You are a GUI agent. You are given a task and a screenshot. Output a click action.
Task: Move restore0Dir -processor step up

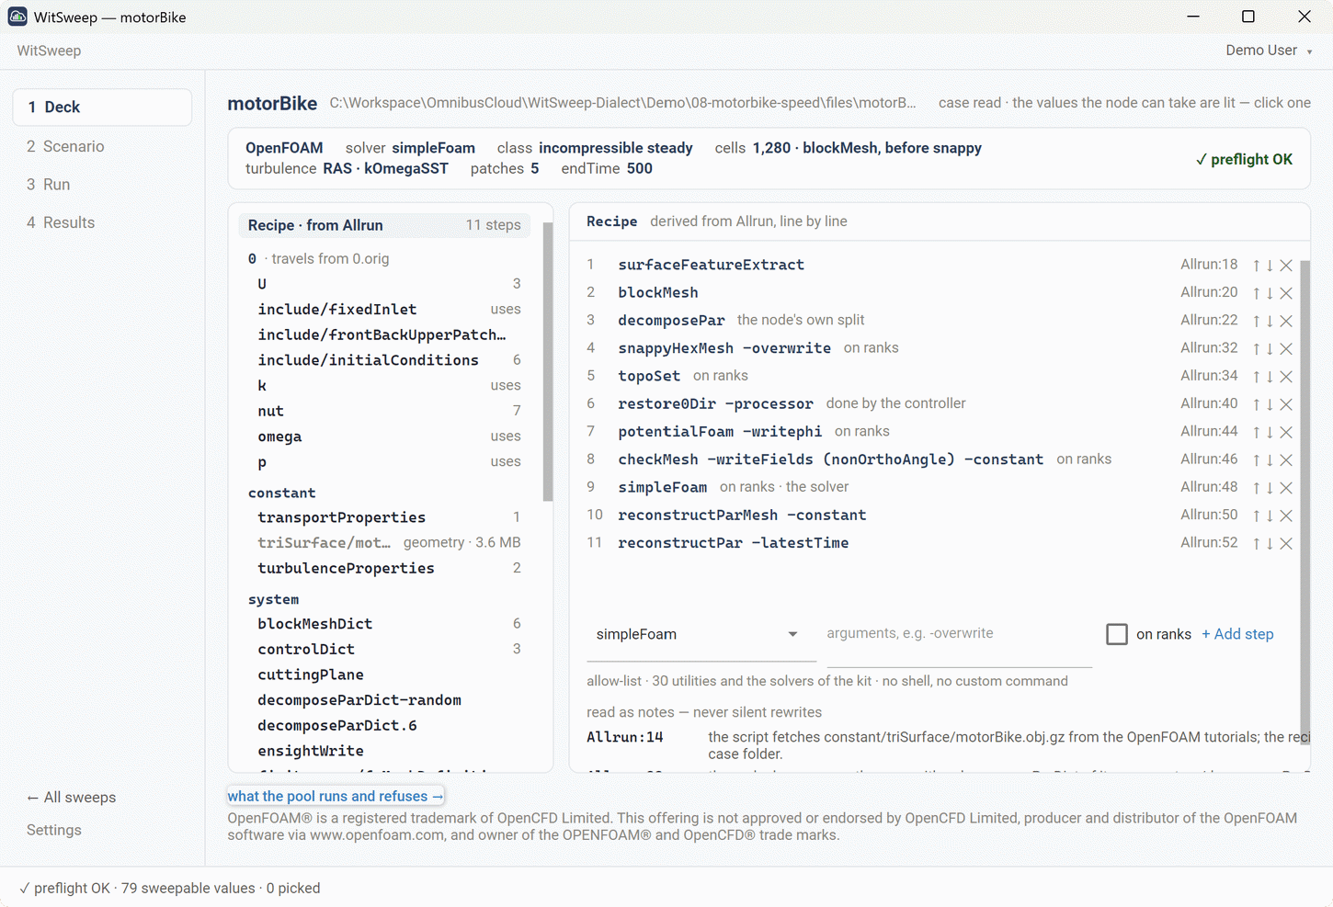[1256, 404]
